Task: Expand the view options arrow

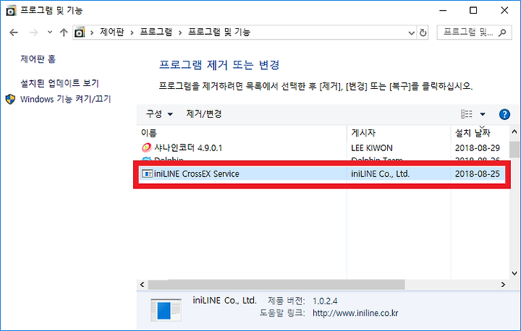Action: (483, 114)
